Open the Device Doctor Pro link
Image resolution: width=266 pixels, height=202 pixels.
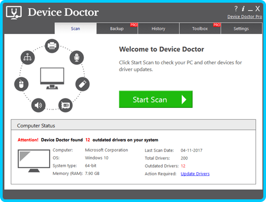[245, 16]
